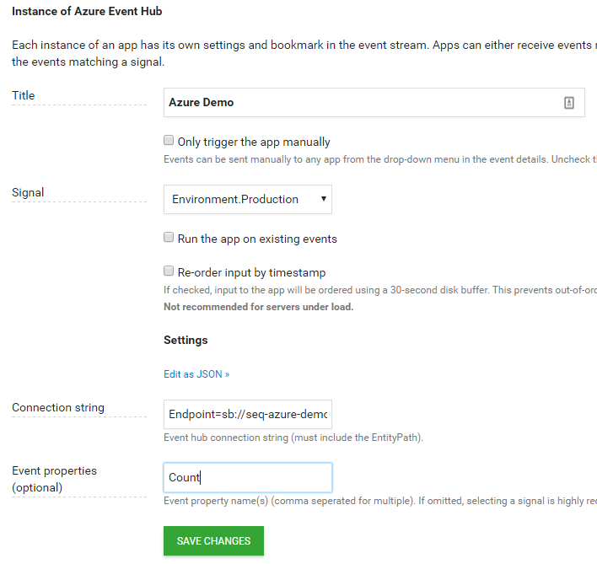
Task: Click the 'Run the app on existing events' label
Action: coord(257,239)
